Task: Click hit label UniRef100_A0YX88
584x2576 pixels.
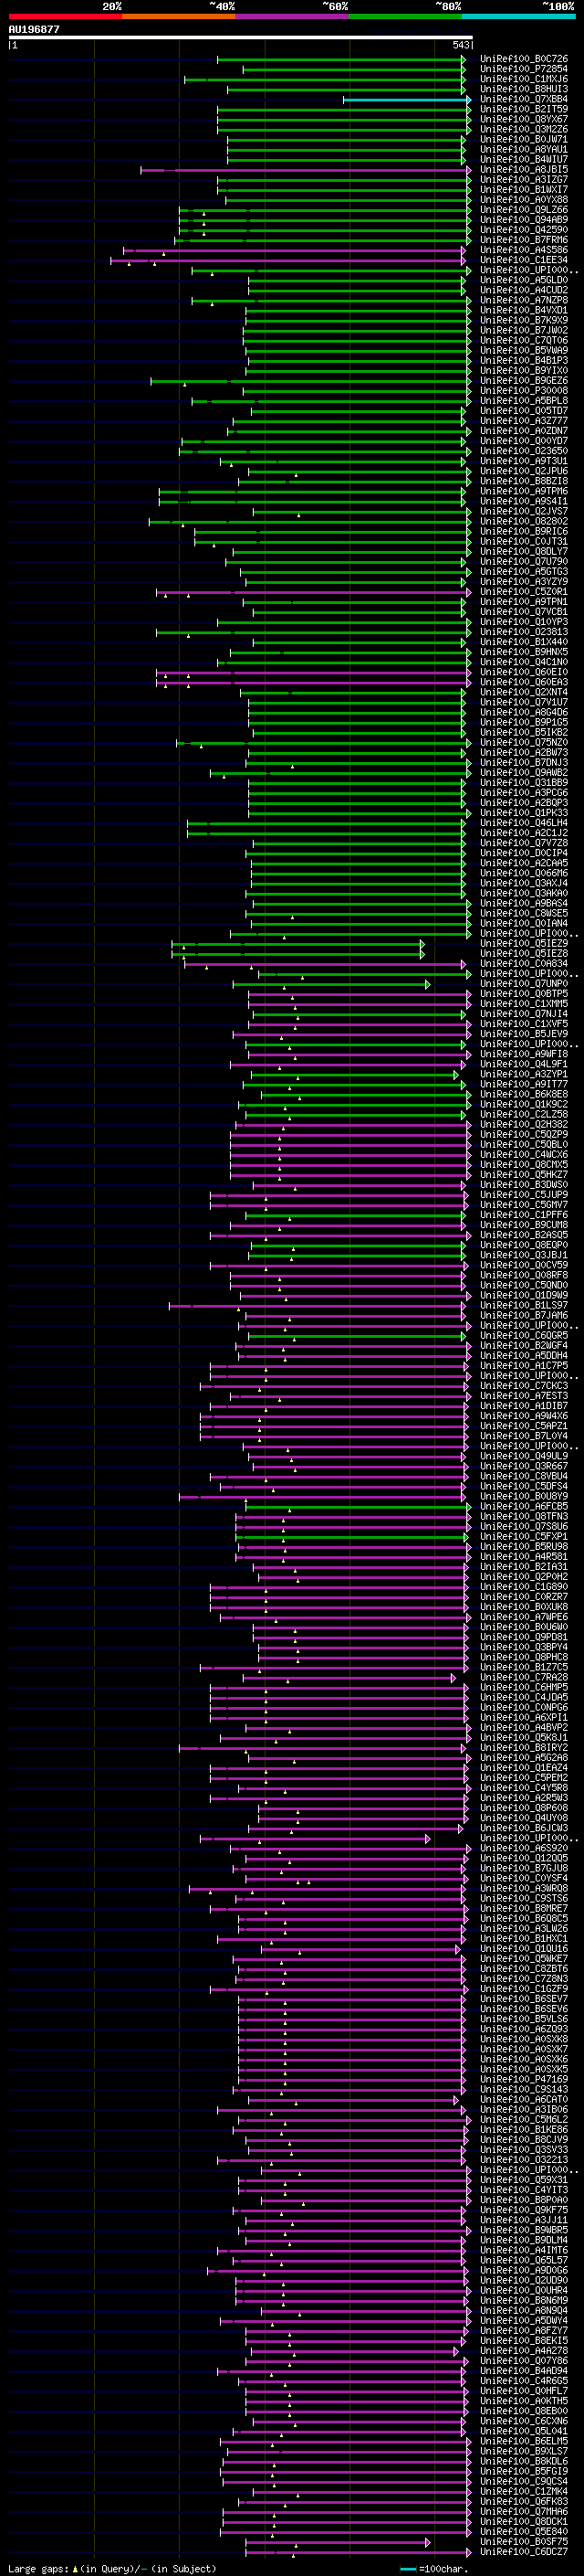Action: click(524, 200)
